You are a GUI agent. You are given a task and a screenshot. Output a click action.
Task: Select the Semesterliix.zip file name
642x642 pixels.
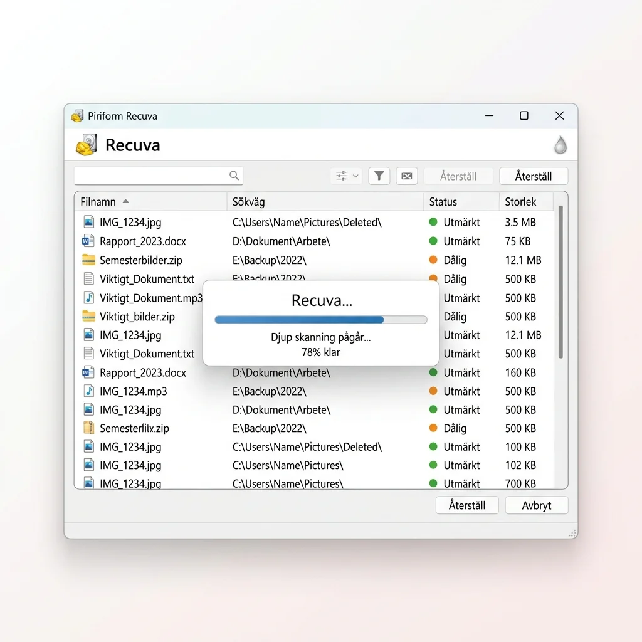tap(134, 428)
